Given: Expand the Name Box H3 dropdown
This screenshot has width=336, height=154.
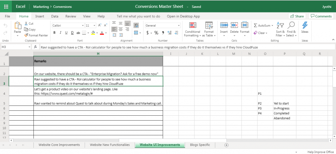Looking at the screenshot, I should tap(29, 47).
